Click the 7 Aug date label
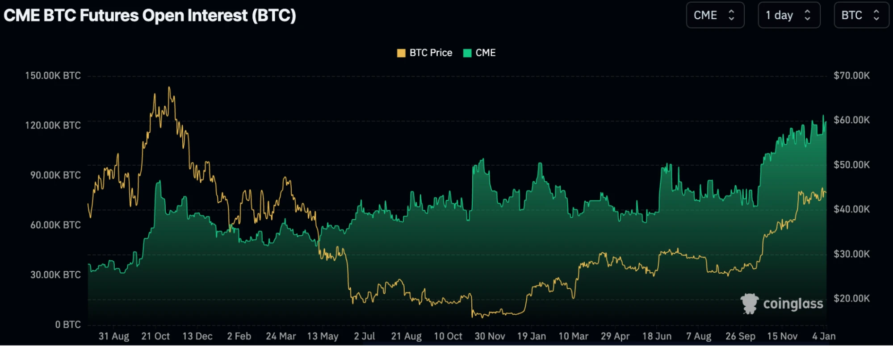This screenshot has height=346, width=893. click(699, 336)
